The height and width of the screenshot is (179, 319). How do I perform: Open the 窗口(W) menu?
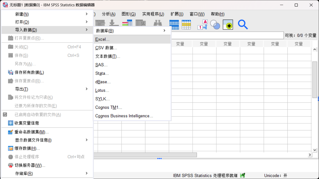tap(197, 14)
